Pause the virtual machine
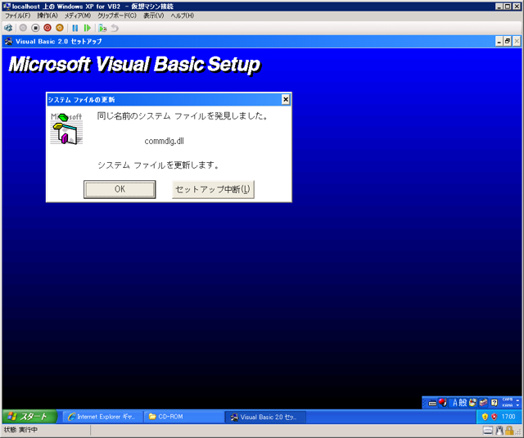 pos(75,28)
